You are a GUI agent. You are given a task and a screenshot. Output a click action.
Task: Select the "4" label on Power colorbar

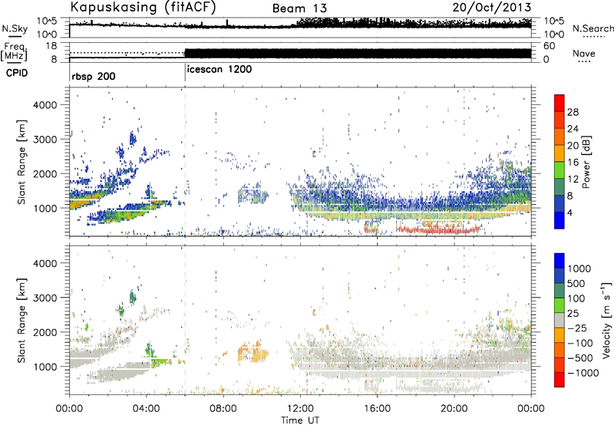pos(570,213)
